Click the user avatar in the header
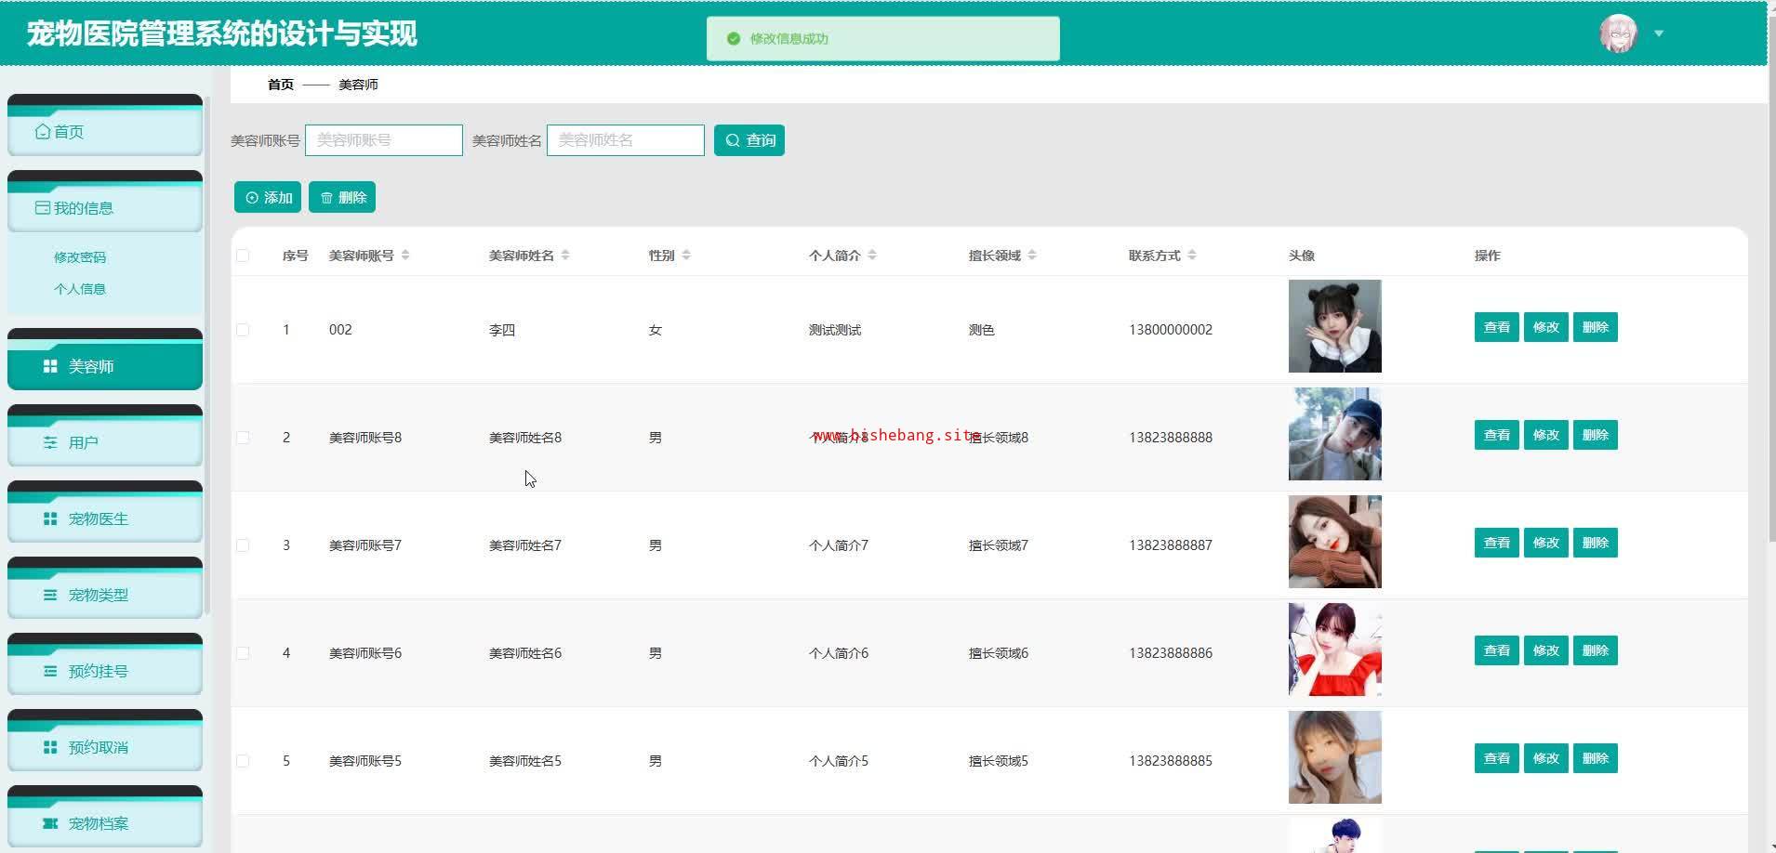Viewport: 1776px width, 853px height. tap(1617, 34)
